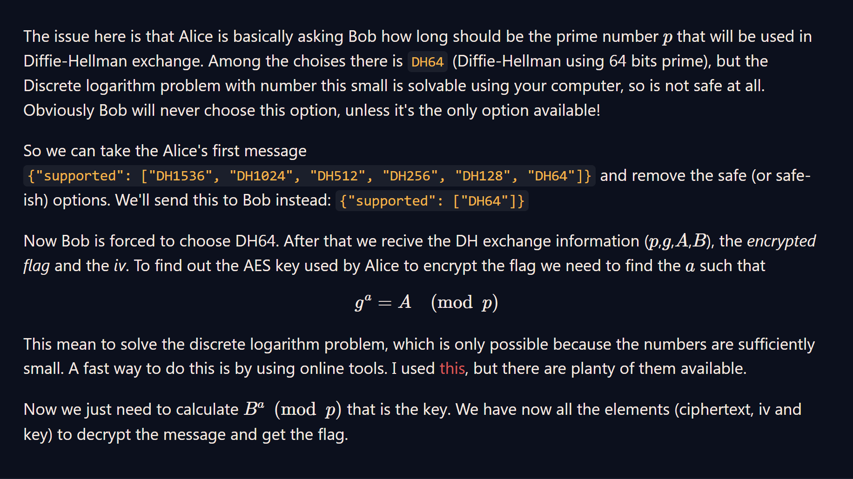Click "DH128" in the supported list code
This screenshot has height=479, width=853.
point(483,176)
